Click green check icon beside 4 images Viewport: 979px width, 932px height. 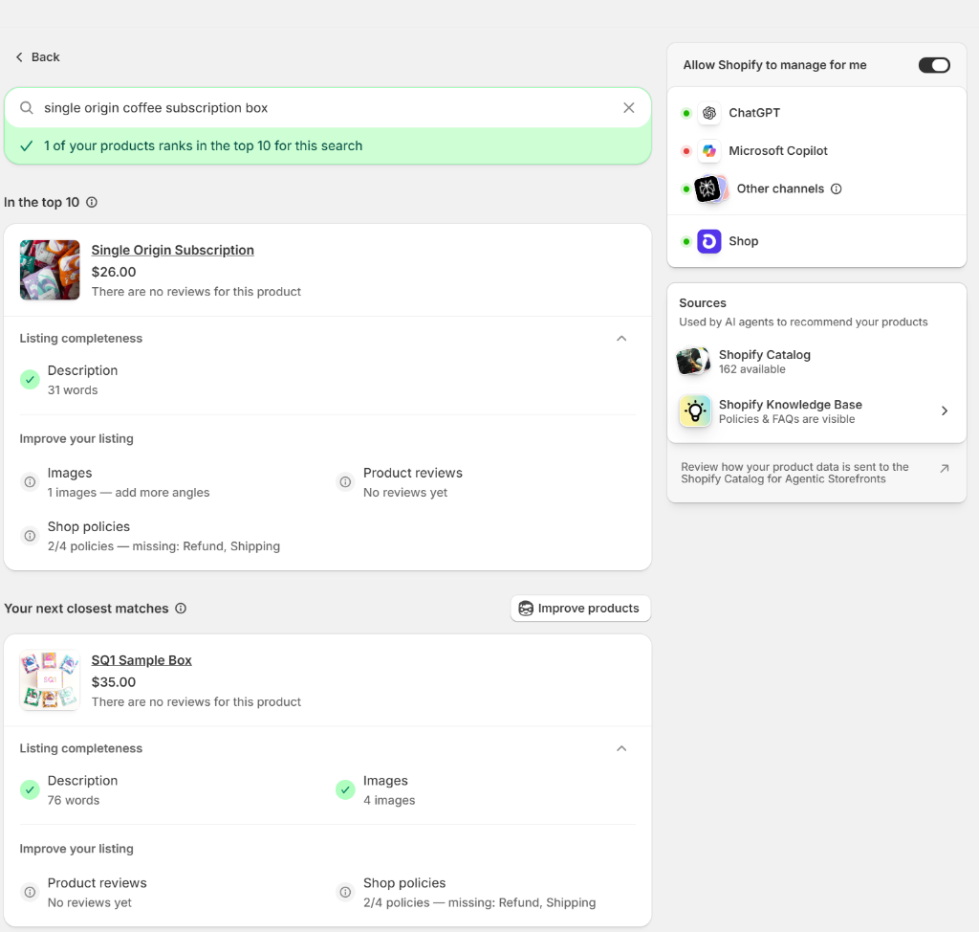coord(345,789)
